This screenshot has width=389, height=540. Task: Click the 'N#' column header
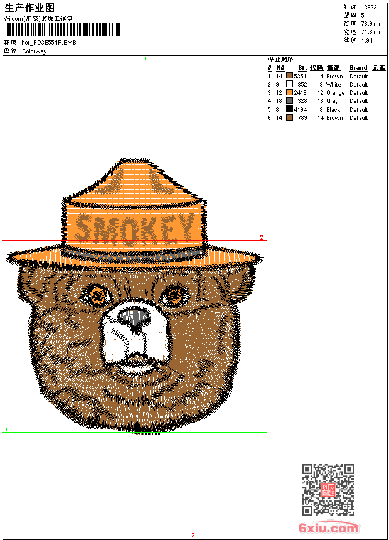280,68
